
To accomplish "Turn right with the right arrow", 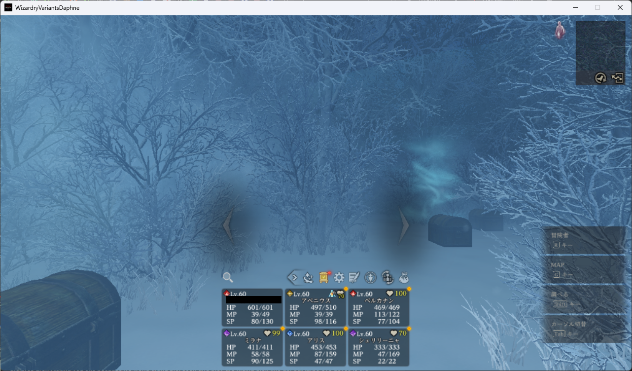I will coord(404,225).
